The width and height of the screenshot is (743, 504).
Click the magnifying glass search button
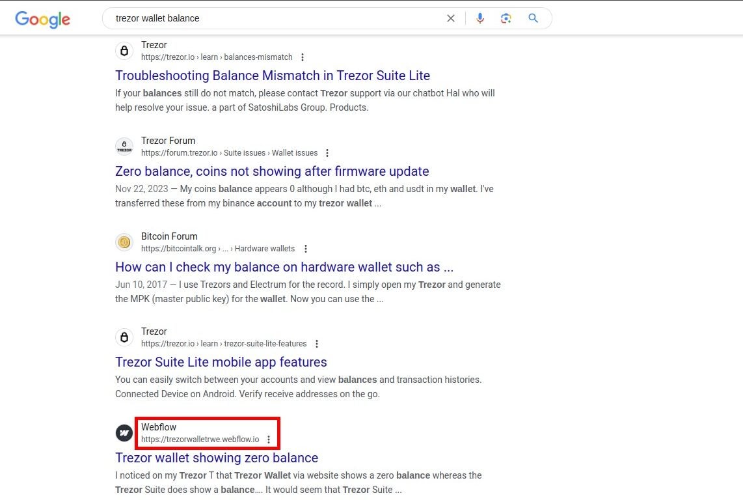(533, 18)
